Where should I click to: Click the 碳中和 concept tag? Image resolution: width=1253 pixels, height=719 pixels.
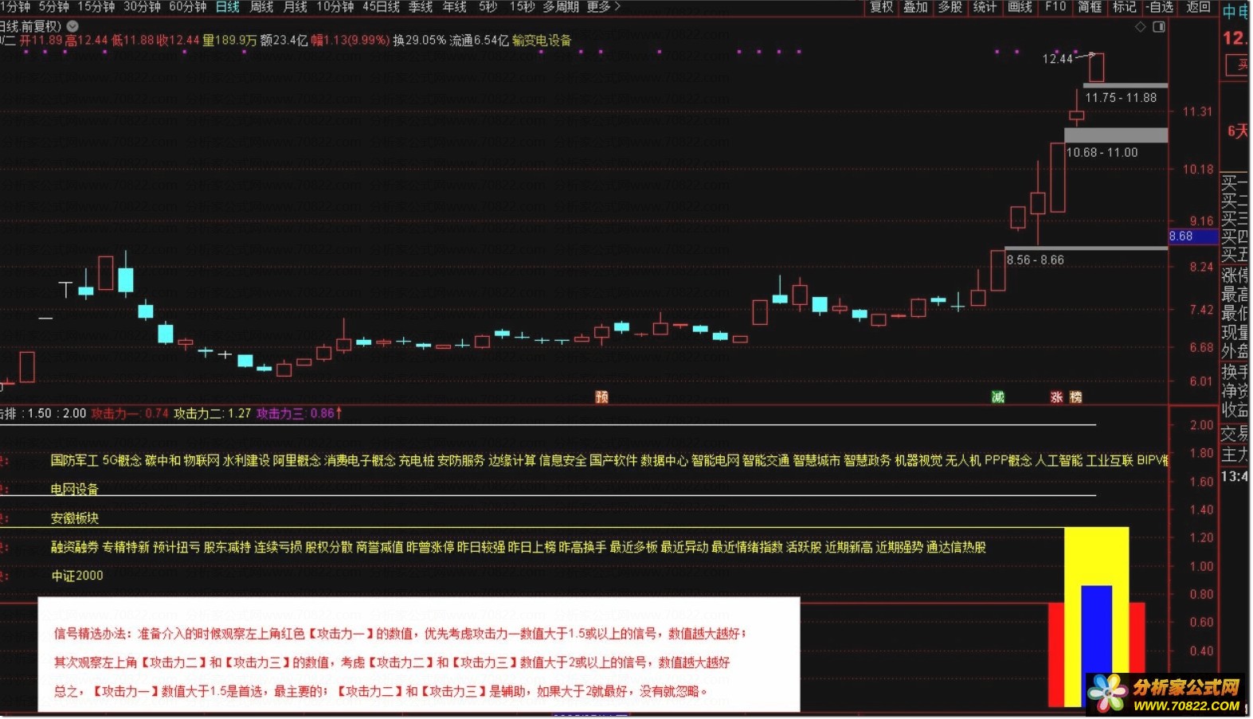pos(162,460)
